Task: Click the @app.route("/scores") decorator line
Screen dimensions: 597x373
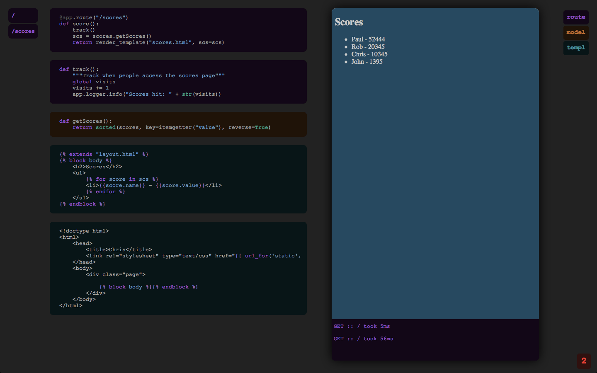Action: (x=94, y=17)
